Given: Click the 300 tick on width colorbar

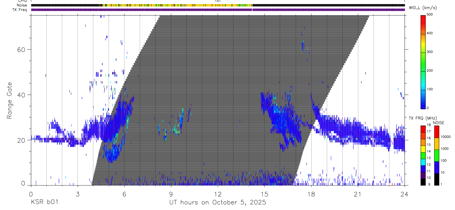Looking at the screenshot, I should click(x=430, y=52).
